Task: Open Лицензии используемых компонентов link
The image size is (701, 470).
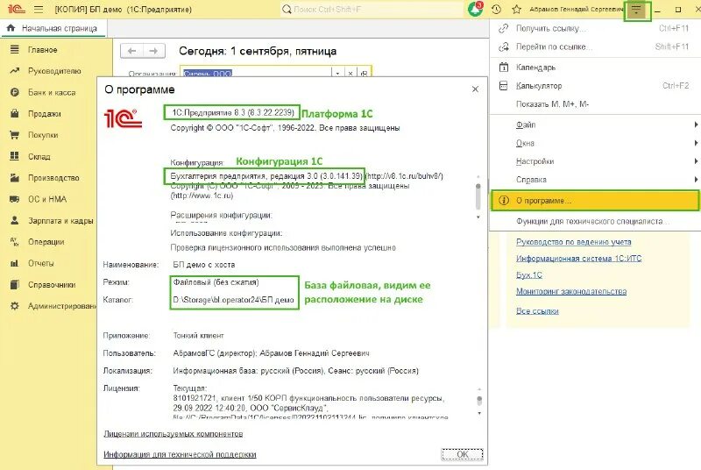Action: [x=173, y=434]
